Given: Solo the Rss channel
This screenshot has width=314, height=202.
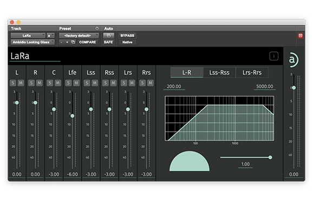Looking at the screenshot, I should (x=106, y=83).
